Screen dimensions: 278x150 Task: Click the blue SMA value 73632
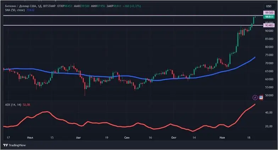(31, 10)
